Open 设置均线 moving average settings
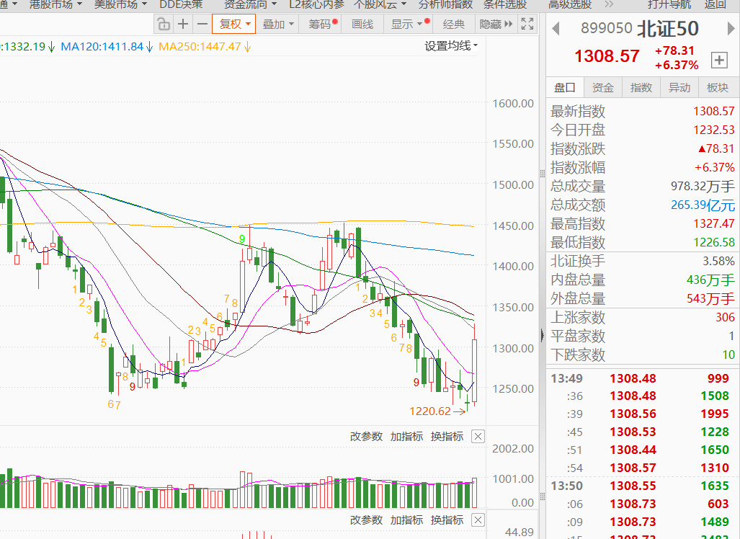Image resolution: width=740 pixels, height=539 pixels. point(451,46)
